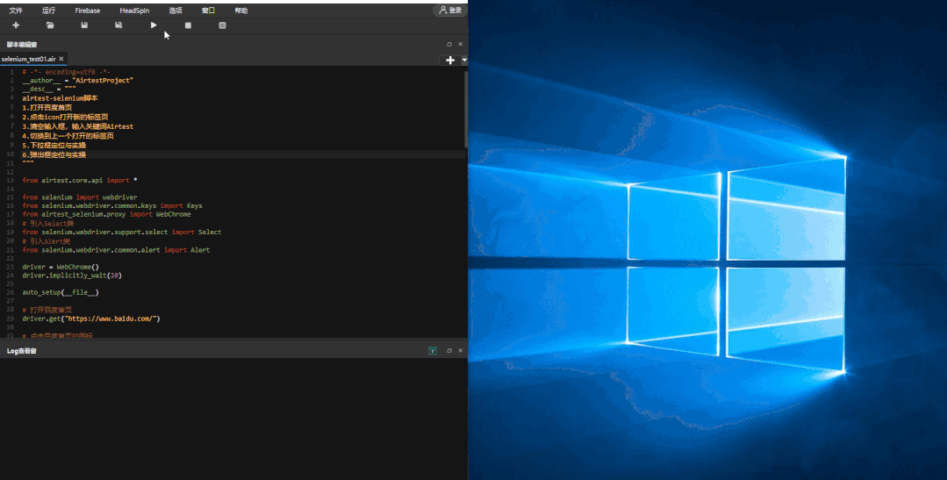Open the 运行 menu
This screenshot has width=947, height=480.
click(49, 11)
